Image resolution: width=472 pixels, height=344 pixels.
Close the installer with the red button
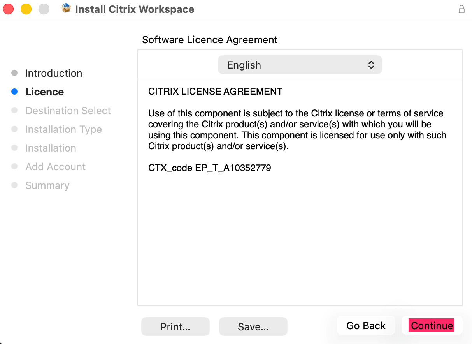point(8,9)
